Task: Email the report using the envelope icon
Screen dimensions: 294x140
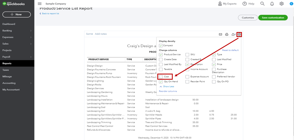Action: click(221, 34)
